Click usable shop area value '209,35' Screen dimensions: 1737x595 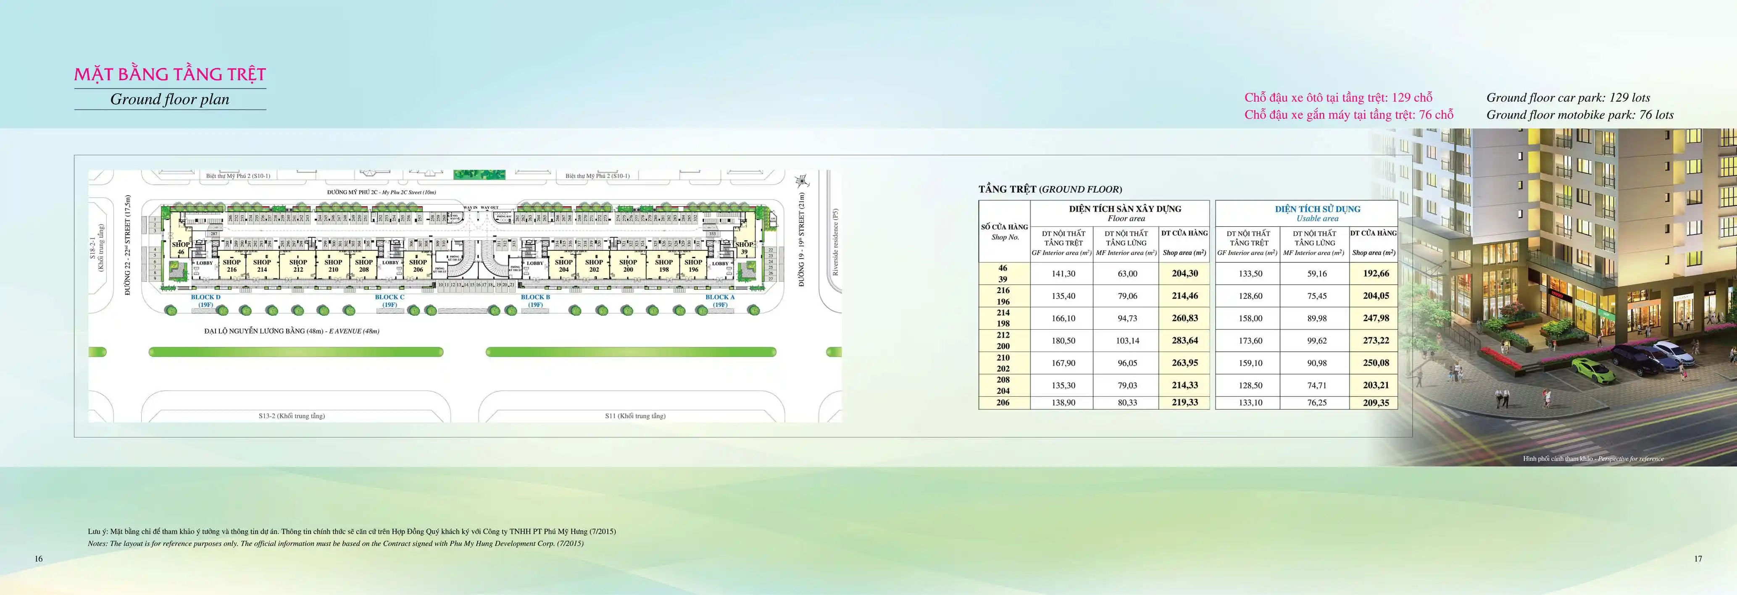[1376, 402]
